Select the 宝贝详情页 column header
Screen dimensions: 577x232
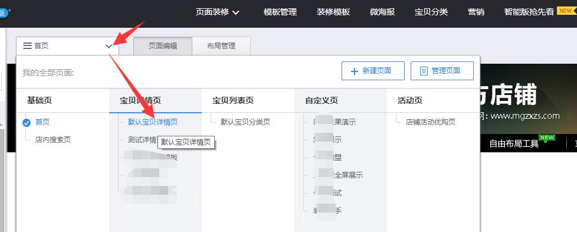click(140, 100)
